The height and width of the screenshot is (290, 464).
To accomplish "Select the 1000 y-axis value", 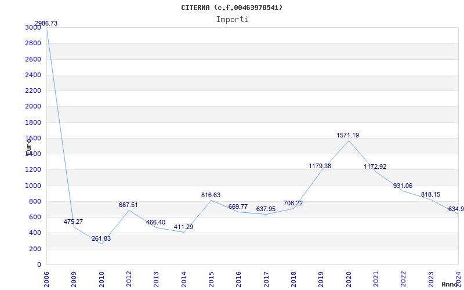I will click(33, 186).
